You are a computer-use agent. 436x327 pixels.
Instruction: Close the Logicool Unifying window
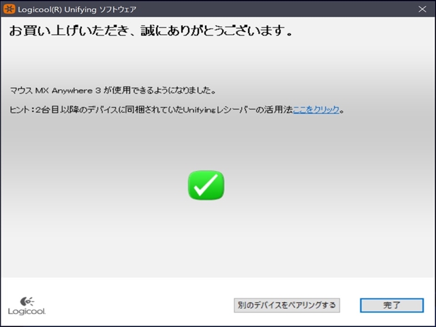tap(422, 9)
